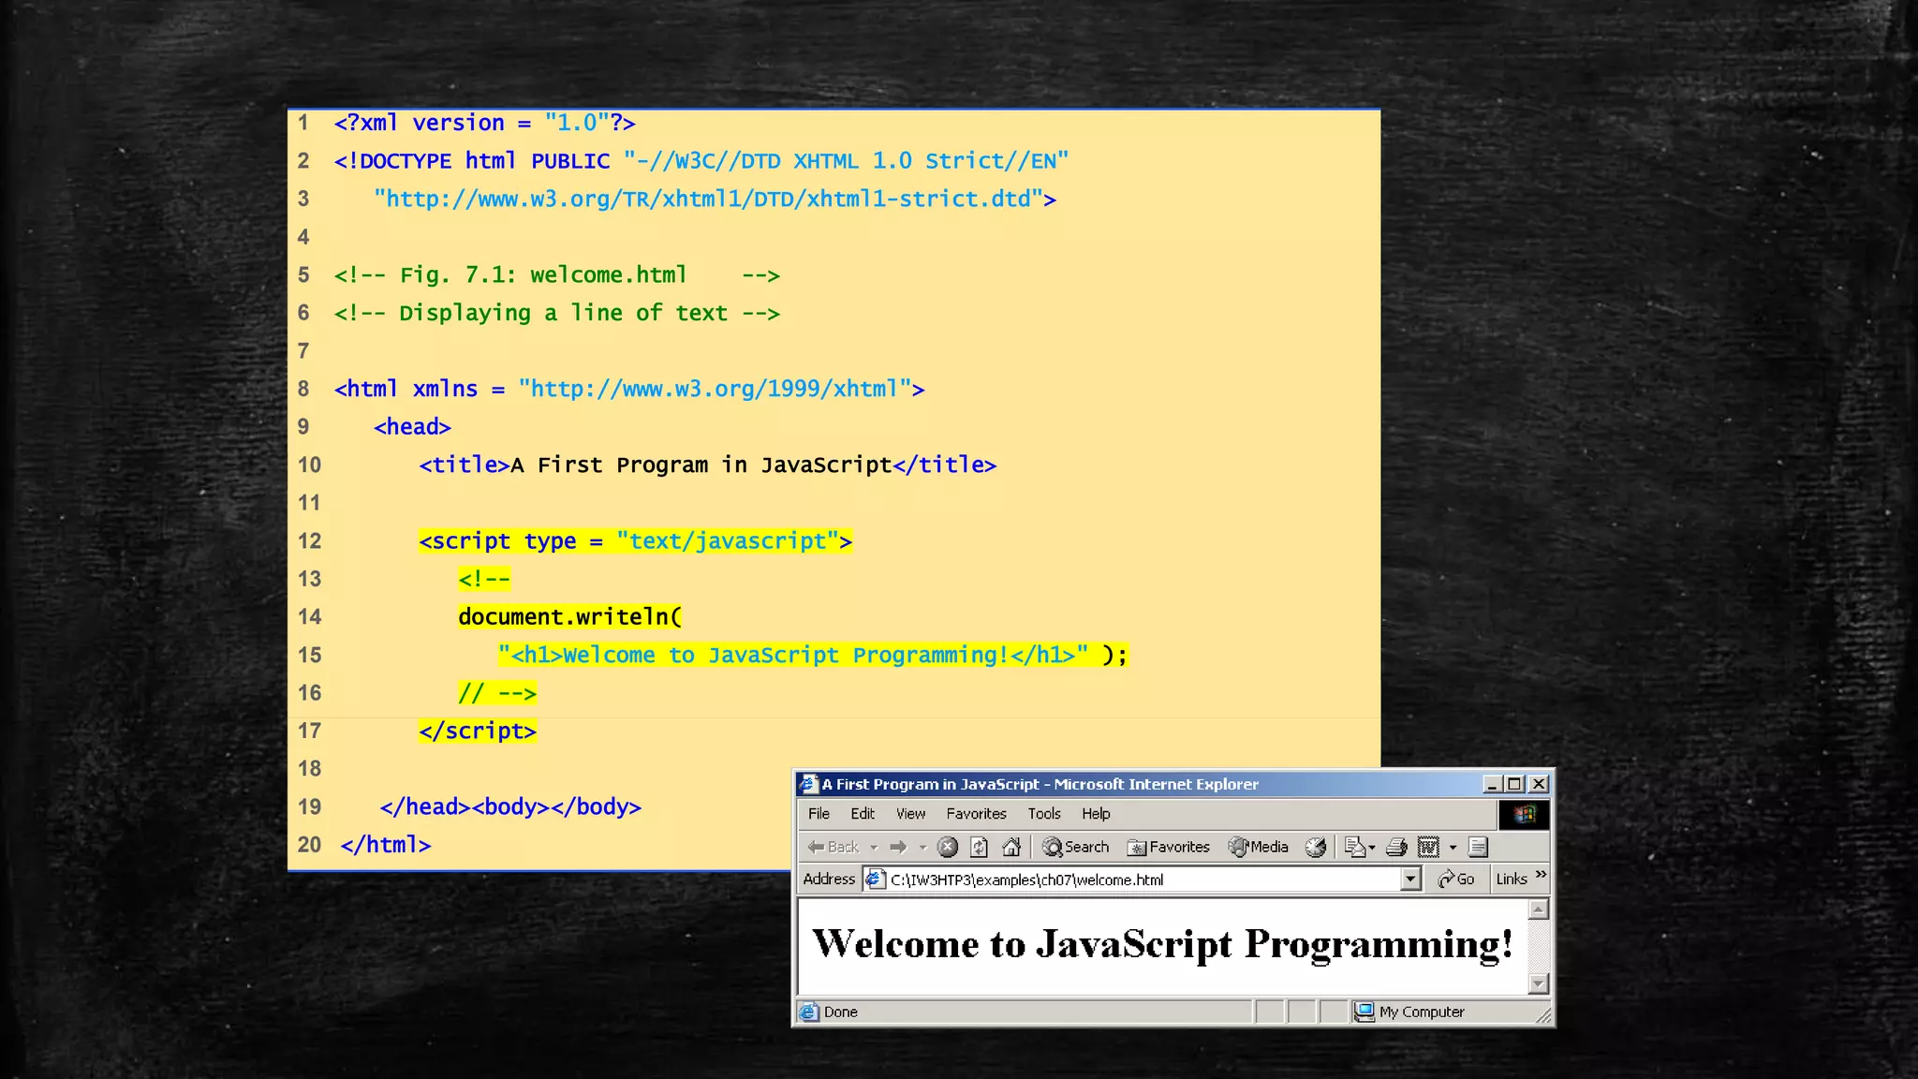Minimize the Internet Explorer window

tap(1492, 784)
